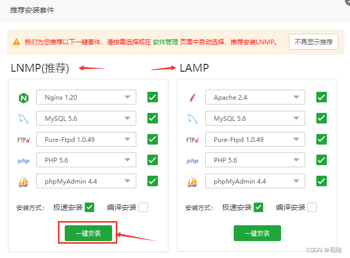The width and height of the screenshot is (350, 258).
Task: Uncheck Pure-Ftpd checkbox in LAMP panel
Action: [322, 139]
